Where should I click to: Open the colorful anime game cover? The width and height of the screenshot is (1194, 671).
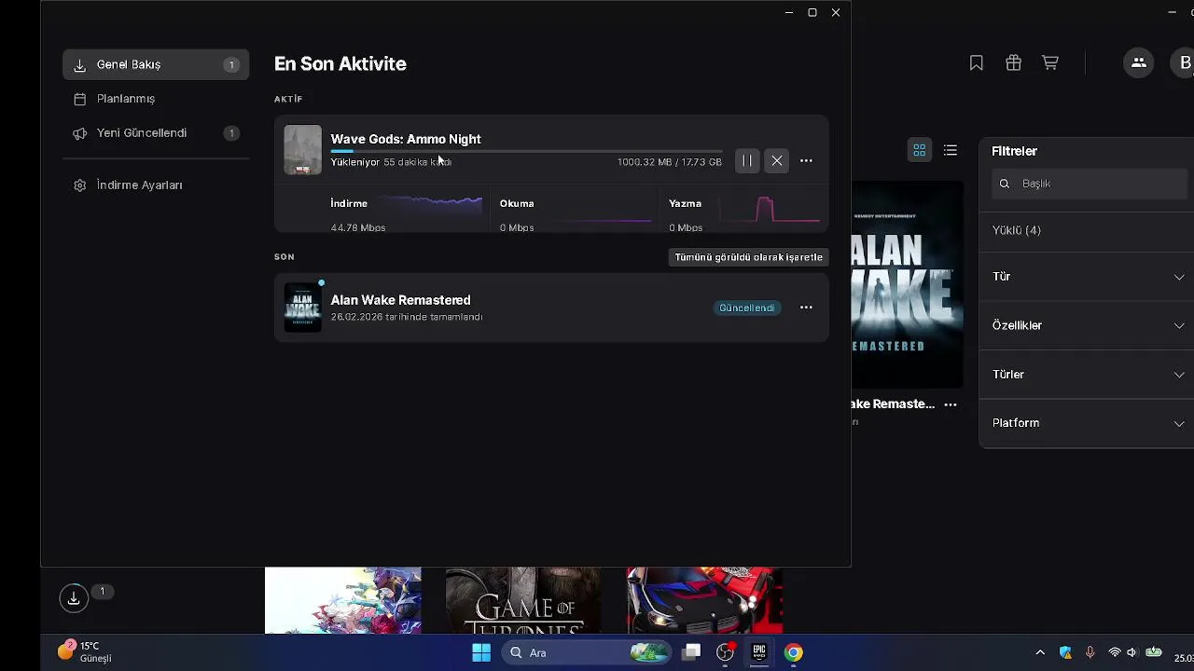coord(342,600)
